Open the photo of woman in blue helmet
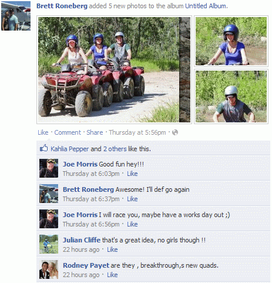Image resolution: width=272 pixels, height=283 pixels. [231, 41]
